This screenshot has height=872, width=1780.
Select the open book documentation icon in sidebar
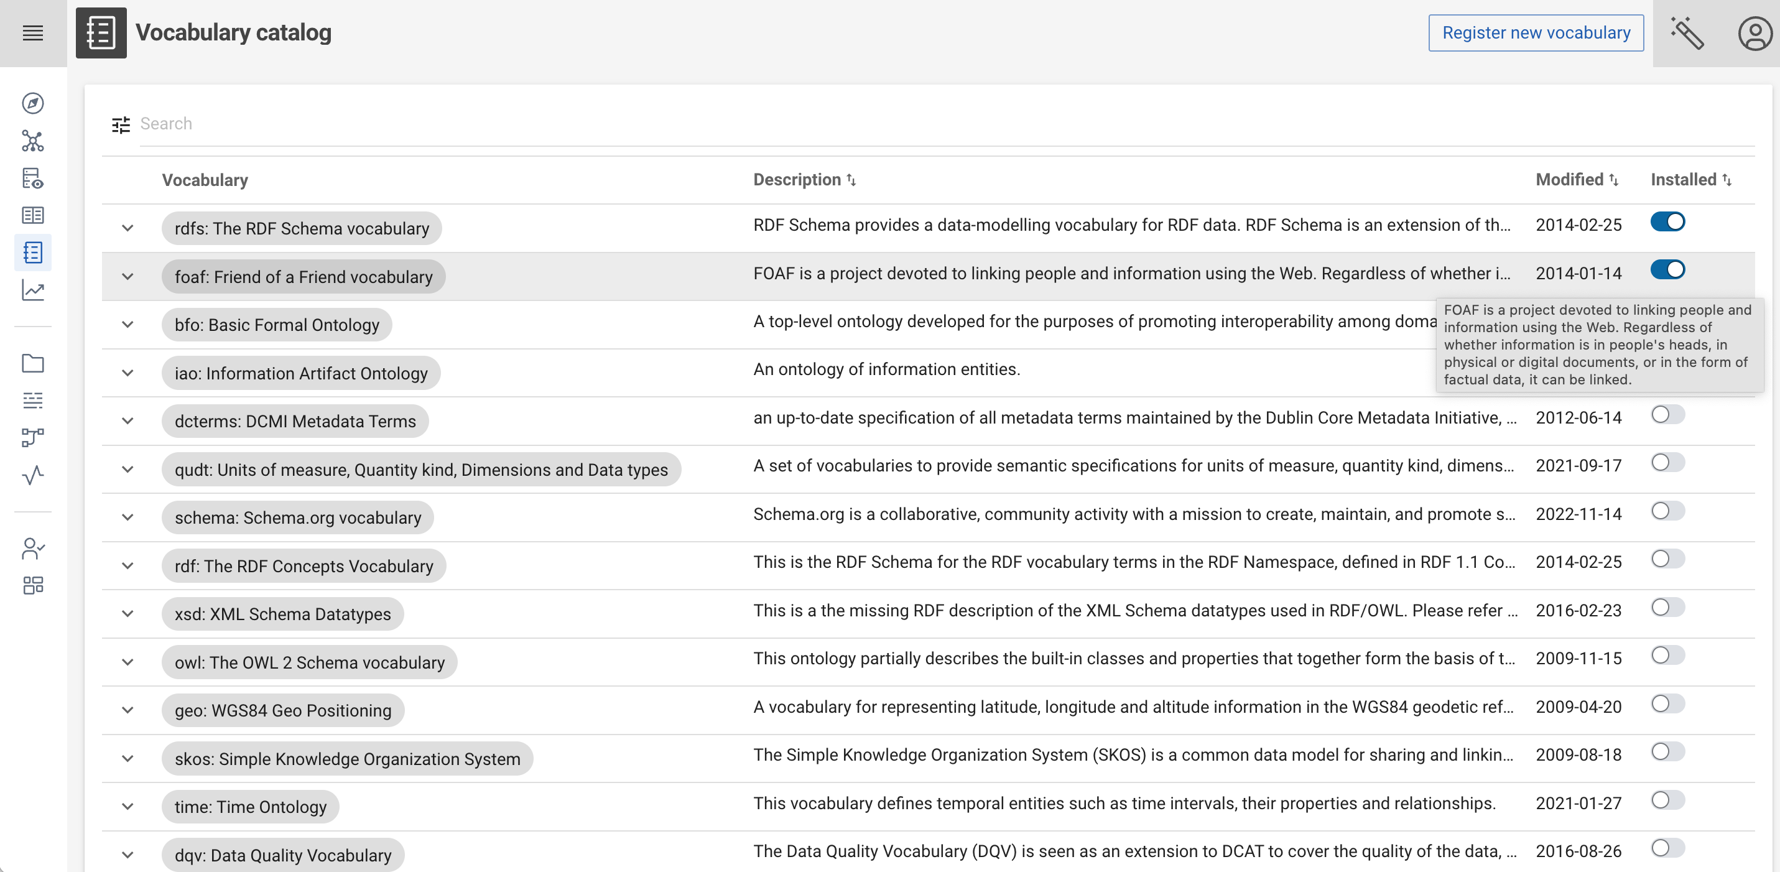click(32, 215)
